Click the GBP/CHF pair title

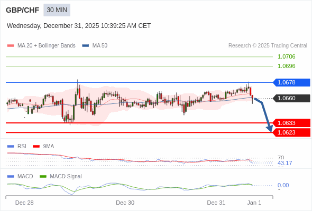point(23,10)
